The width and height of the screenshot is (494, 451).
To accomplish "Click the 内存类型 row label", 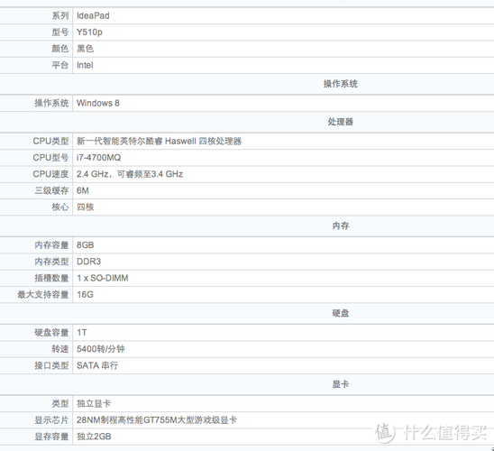I will [51, 262].
